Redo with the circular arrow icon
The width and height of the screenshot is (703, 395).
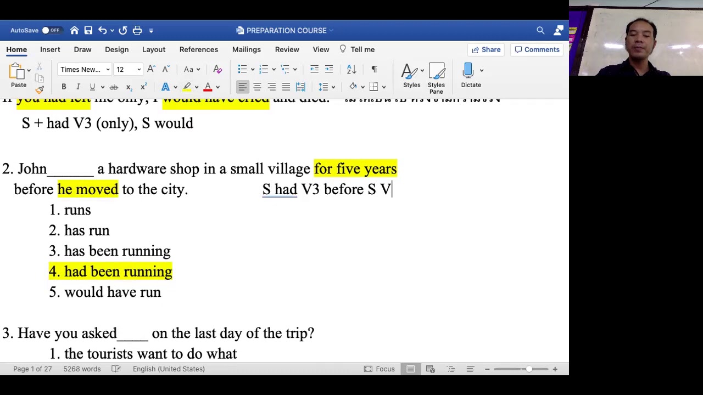123,30
